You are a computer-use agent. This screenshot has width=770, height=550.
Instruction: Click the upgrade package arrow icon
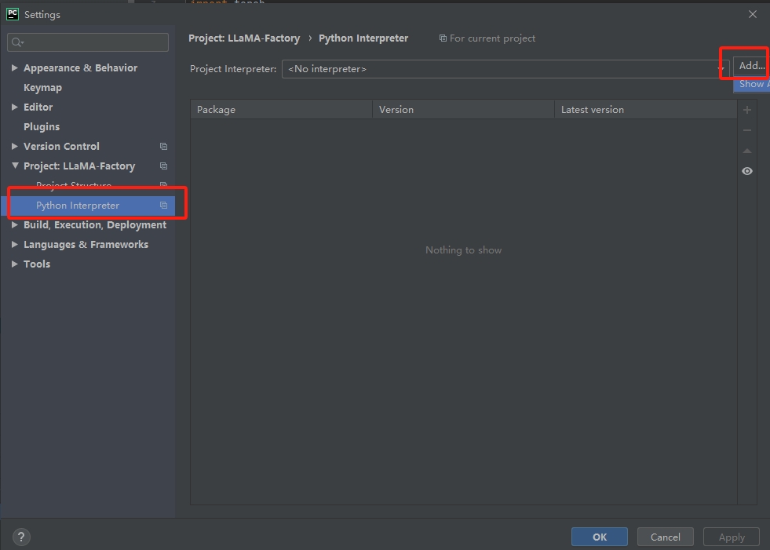coord(747,151)
